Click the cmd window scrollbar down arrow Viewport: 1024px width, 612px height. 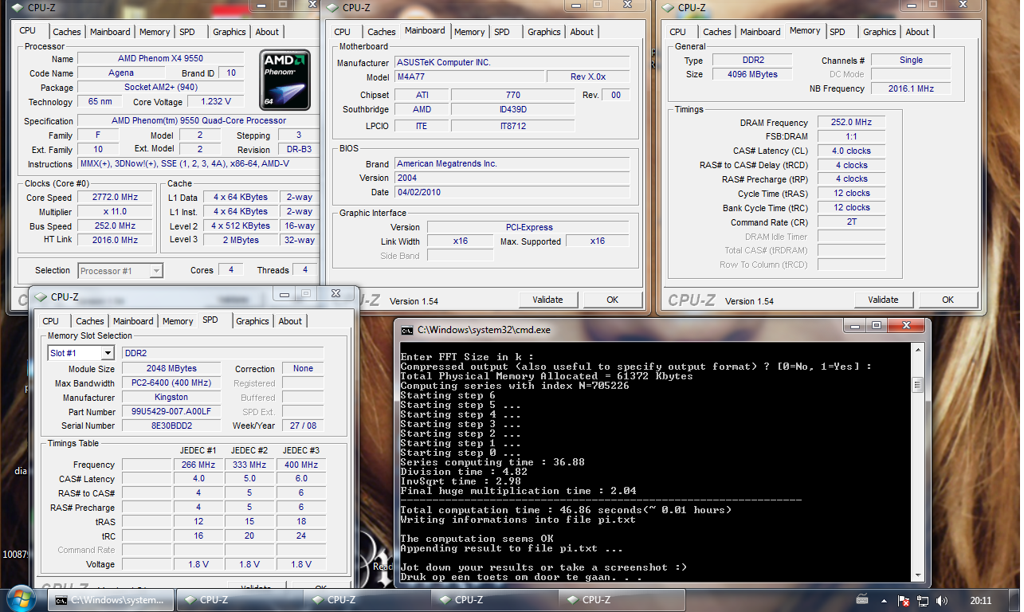click(x=916, y=575)
